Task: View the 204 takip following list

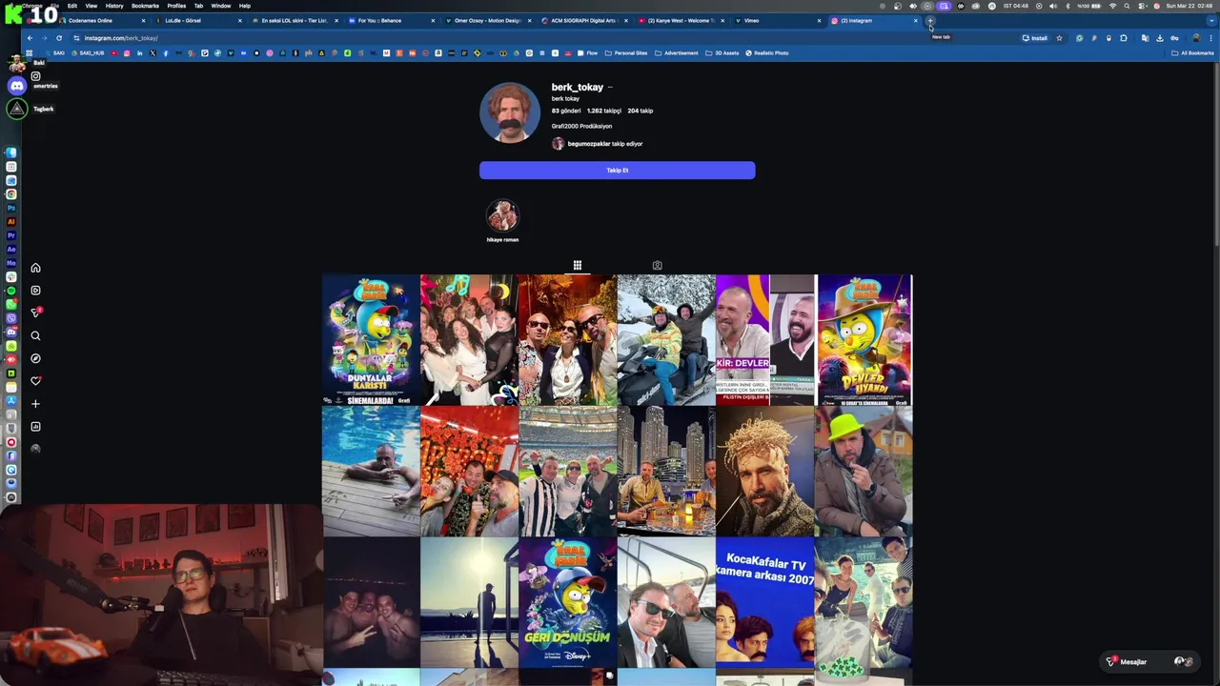Action: pyautogui.click(x=640, y=111)
